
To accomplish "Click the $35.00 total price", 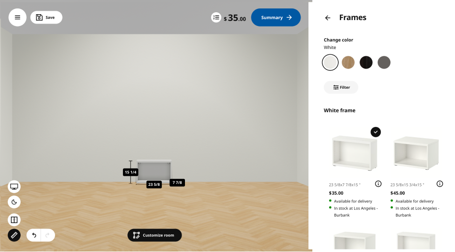I will click(235, 18).
